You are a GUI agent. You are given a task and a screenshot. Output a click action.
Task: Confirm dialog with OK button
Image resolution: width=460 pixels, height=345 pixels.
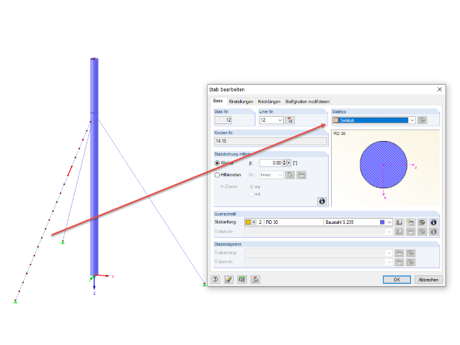click(396, 280)
